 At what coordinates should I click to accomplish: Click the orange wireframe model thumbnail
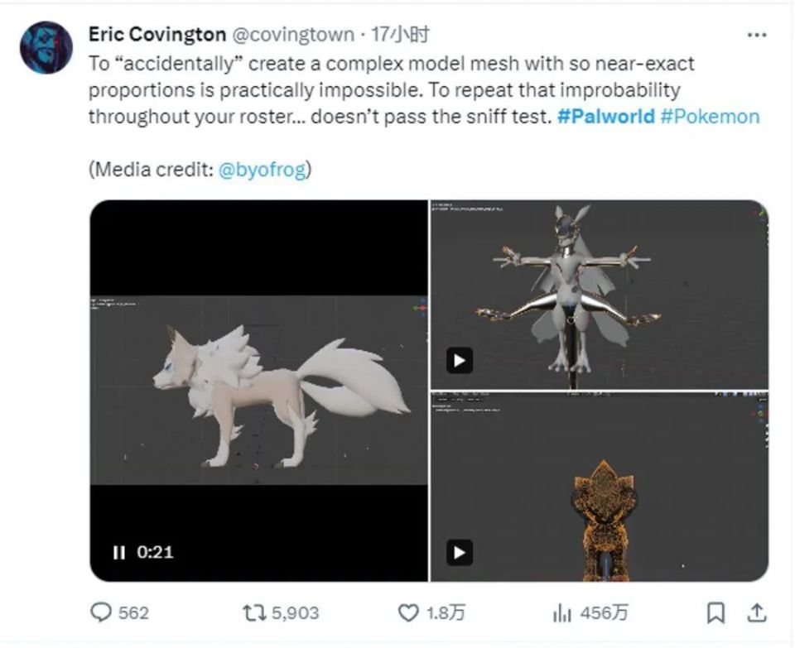(x=599, y=487)
